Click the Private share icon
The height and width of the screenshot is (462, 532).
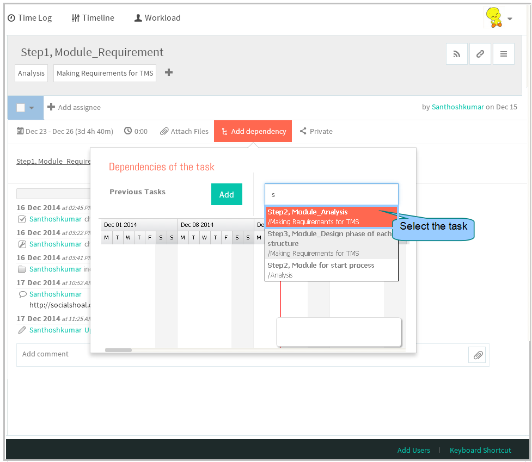303,131
